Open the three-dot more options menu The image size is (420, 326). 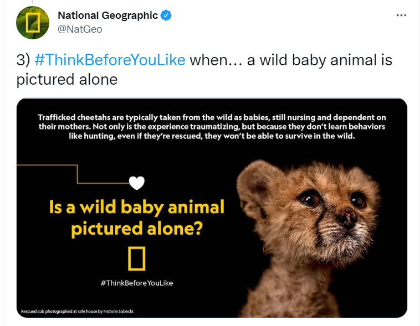click(402, 15)
